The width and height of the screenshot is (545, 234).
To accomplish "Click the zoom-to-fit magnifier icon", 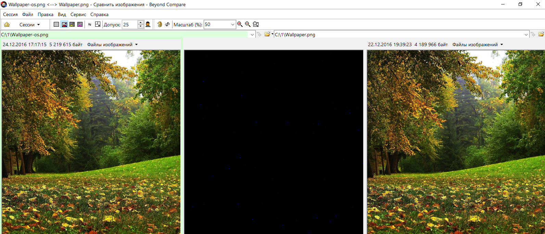I will point(256,24).
